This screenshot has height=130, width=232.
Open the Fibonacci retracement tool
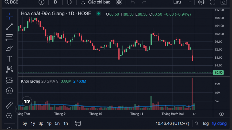tap(9, 37)
